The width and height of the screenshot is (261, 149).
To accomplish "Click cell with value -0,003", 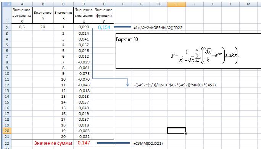I will tap(84, 131).
